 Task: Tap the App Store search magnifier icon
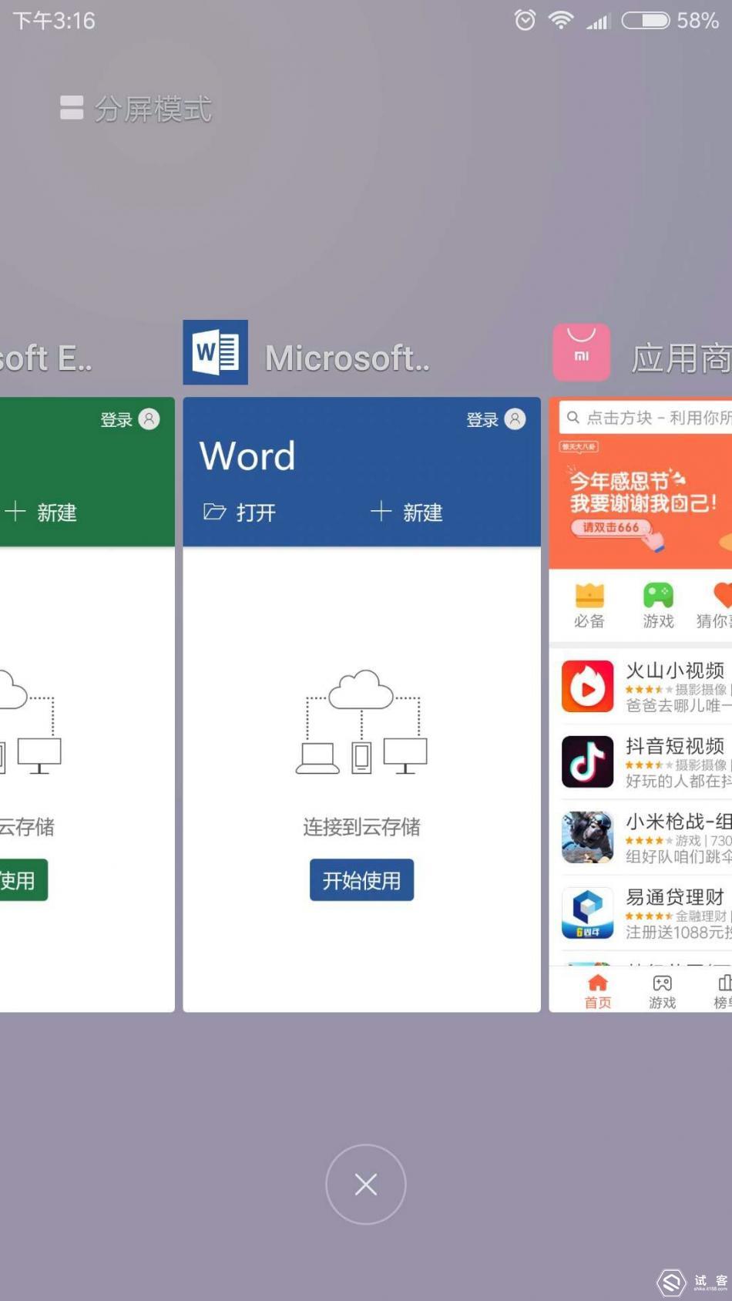[x=573, y=418]
